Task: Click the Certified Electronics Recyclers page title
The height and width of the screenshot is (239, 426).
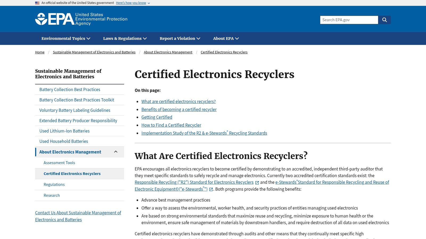Action: pyautogui.click(x=214, y=74)
